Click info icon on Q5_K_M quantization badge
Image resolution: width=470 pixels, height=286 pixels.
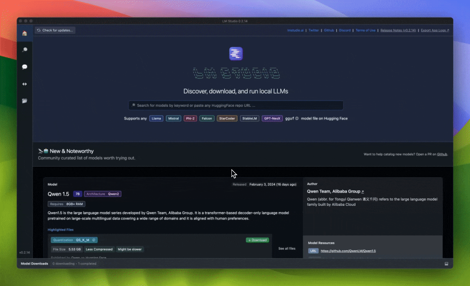pyautogui.click(x=94, y=240)
